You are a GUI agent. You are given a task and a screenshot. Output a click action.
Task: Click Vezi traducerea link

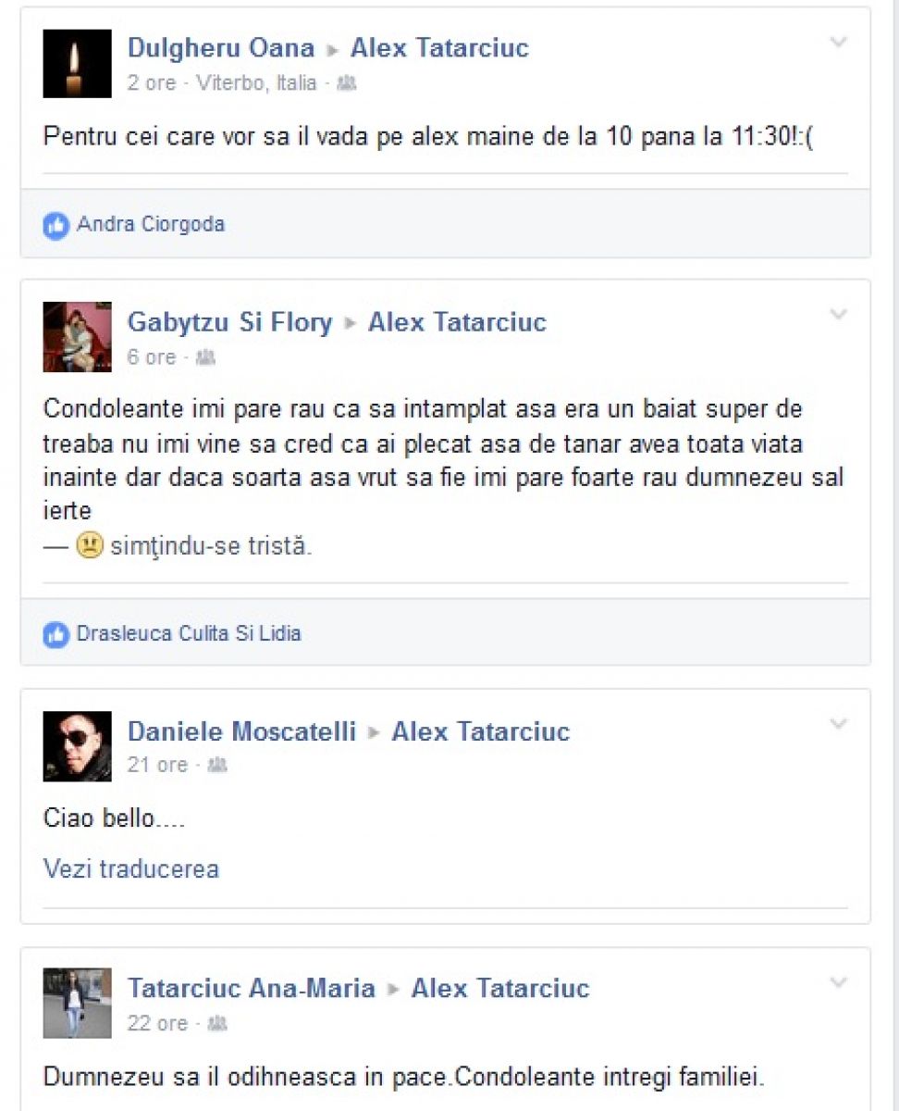(x=131, y=868)
